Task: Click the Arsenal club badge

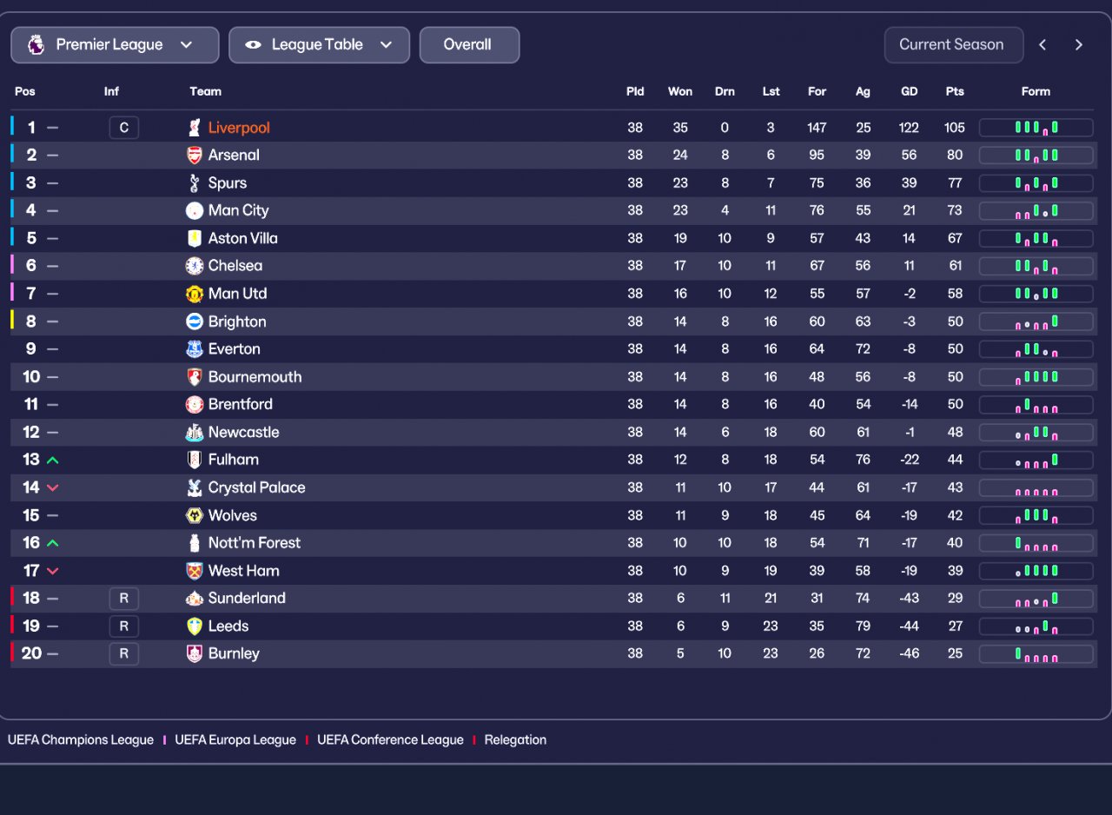Action: pos(195,156)
